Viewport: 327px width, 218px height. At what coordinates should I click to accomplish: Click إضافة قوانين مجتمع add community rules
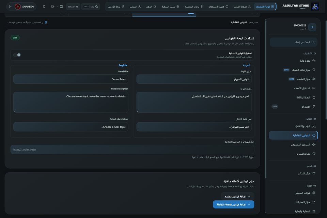tap(237, 197)
